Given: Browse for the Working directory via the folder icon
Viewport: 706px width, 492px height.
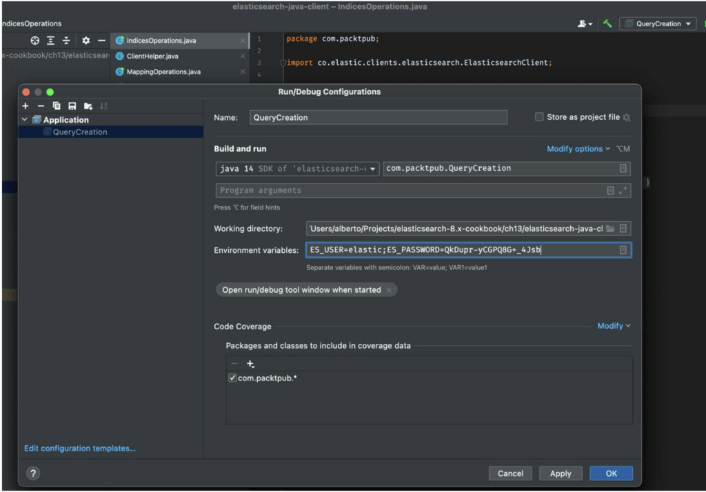Looking at the screenshot, I should click(612, 228).
